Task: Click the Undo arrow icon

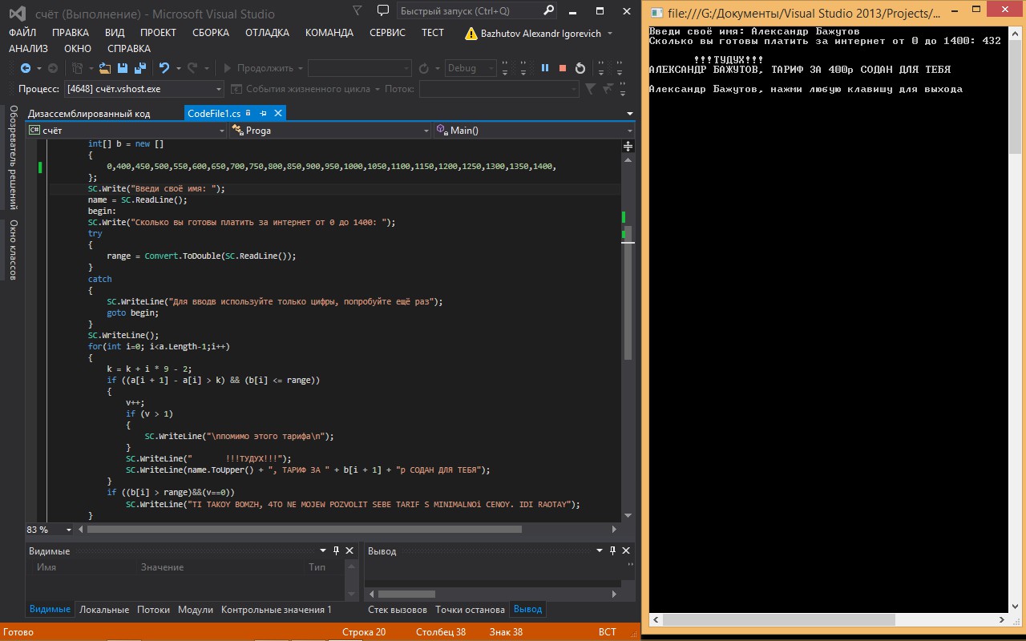Action: 164,68
